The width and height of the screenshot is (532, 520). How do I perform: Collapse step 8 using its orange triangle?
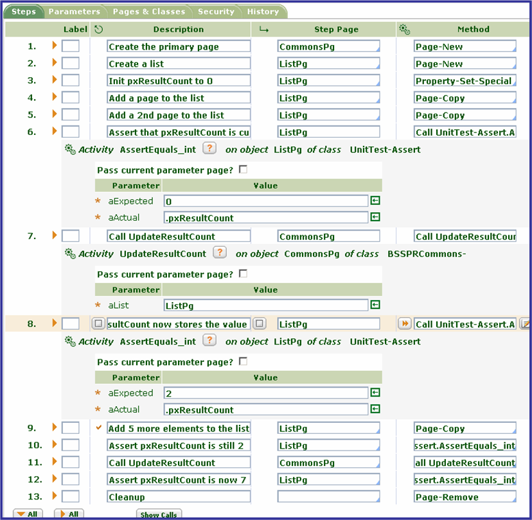pos(54,323)
